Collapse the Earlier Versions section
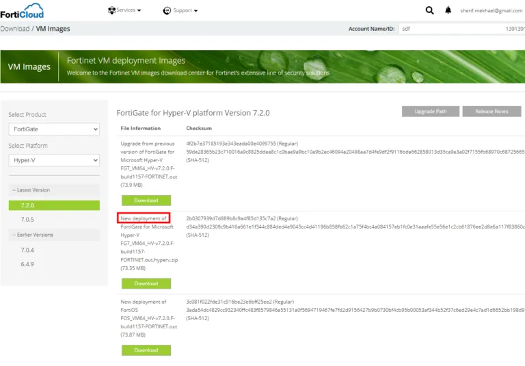This screenshot has width=525, height=366. pyautogui.click(x=54, y=235)
